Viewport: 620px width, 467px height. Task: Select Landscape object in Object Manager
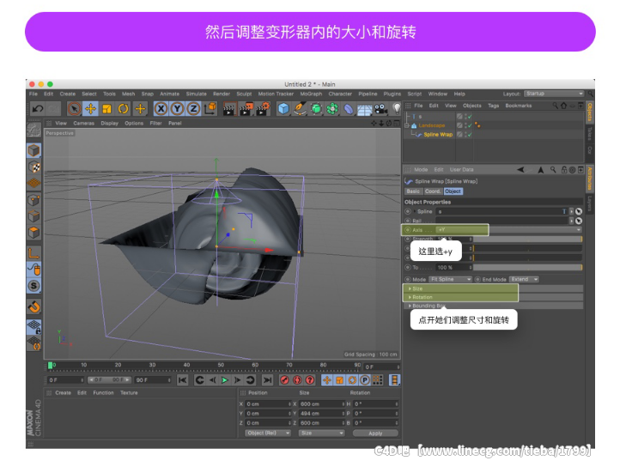pyautogui.click(x=431, y=125)
